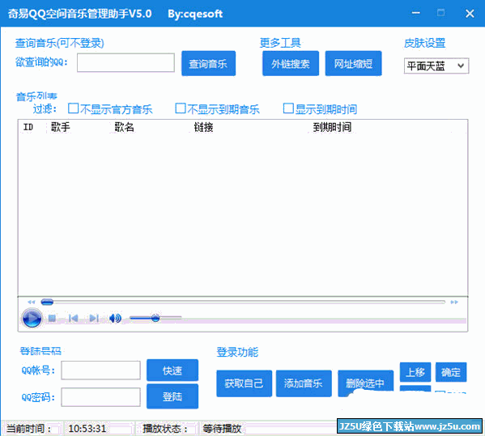Adjust the volume slider knob
Viewport: 485px width, 436px height.
point(155,318)
